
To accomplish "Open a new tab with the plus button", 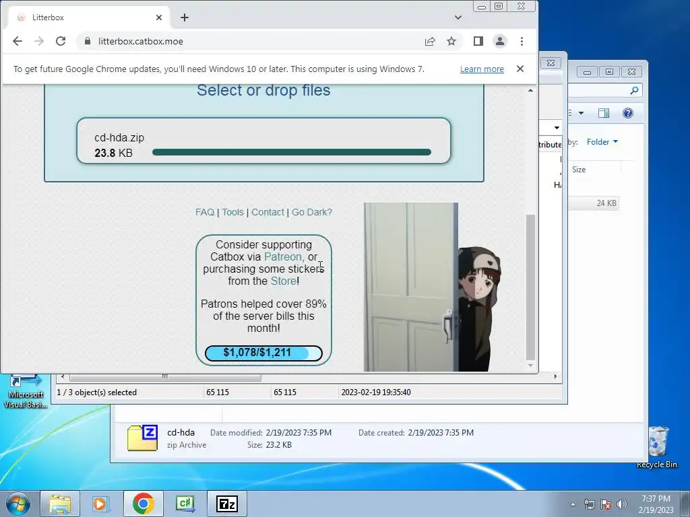I will [185, 18].
